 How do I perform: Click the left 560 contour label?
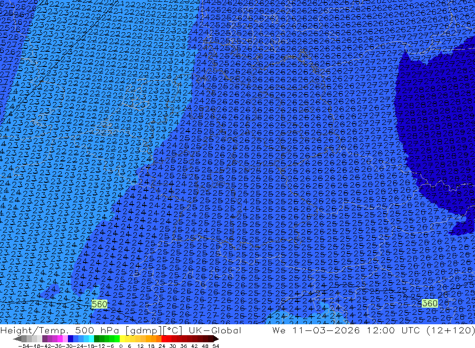(99, 304)
